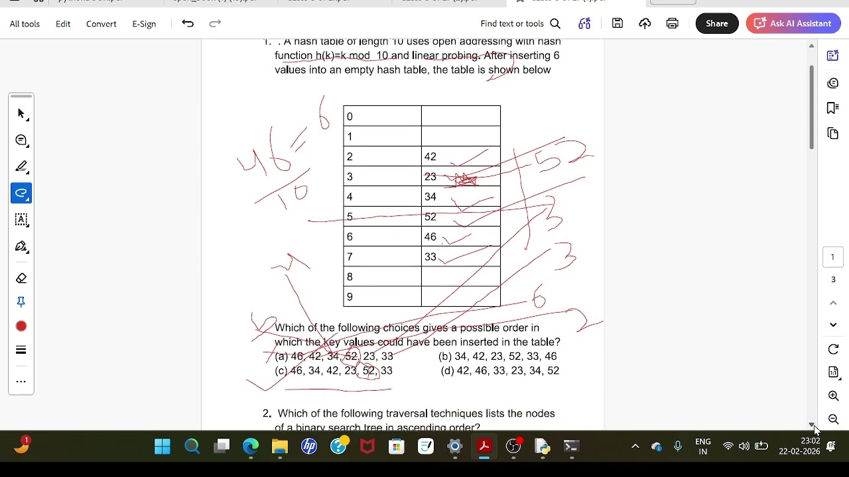Open Task View on the taskbar
The width and height of the screenshot is (849, 477).
tap(222, 447)
